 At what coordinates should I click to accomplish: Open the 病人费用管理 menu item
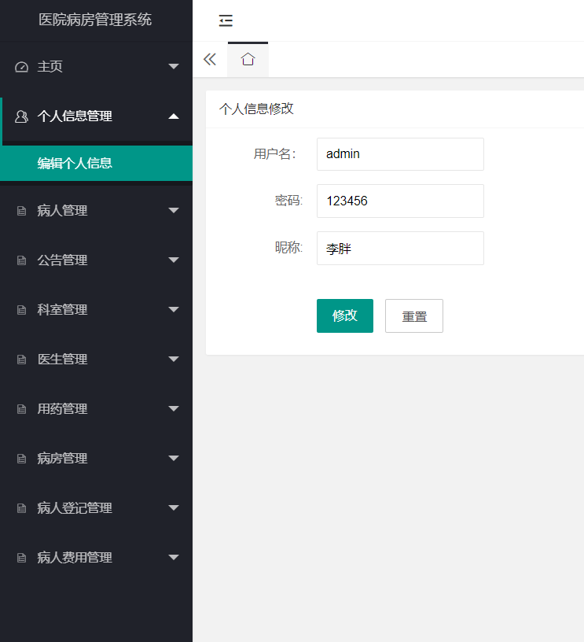(96, 557)
